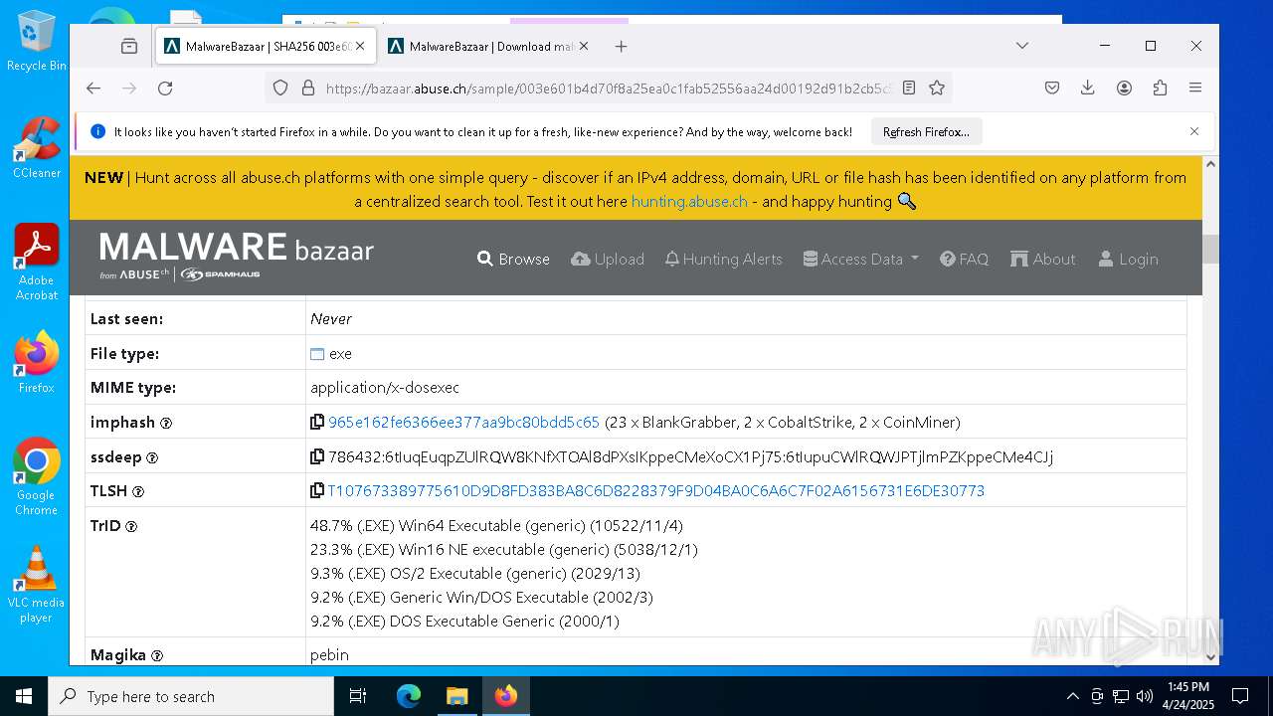The image size is (1273, 716).
Task: Click the Login menu item
Action: (x=1129, y=259)
